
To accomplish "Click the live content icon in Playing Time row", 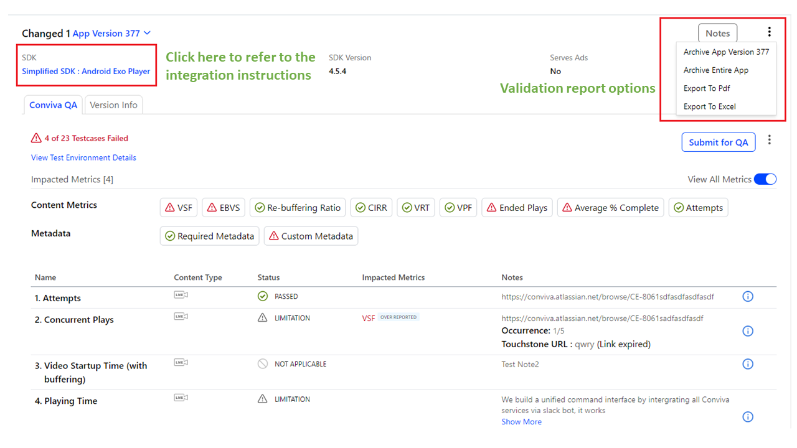I will [181, 398].
